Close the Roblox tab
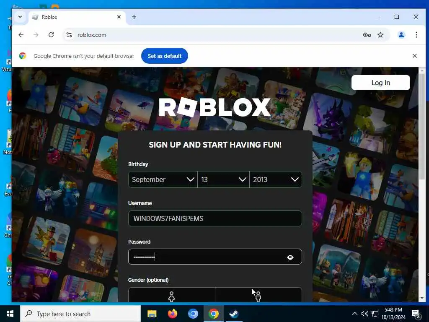 [119, 17]
